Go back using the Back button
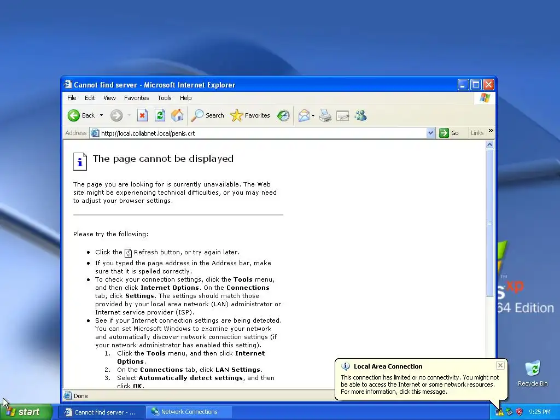 point(81,115)
